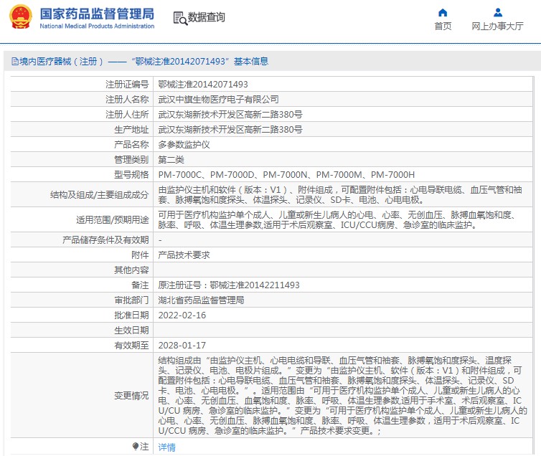Click the 附件 label
The width and height of the screenshot is (541, 456).
140,255
